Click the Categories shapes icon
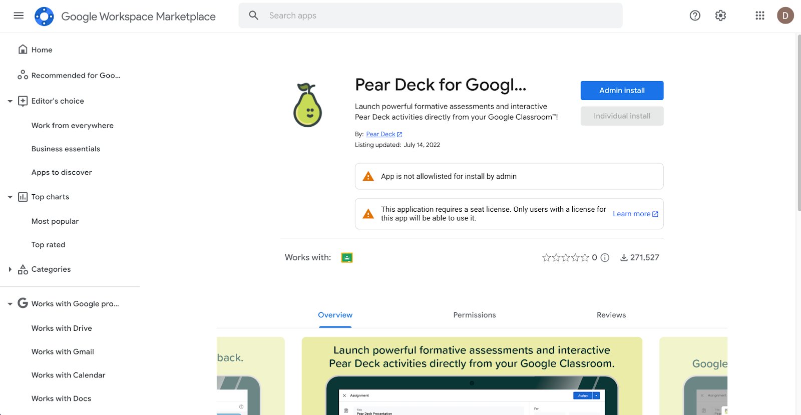 pos(23,269)
